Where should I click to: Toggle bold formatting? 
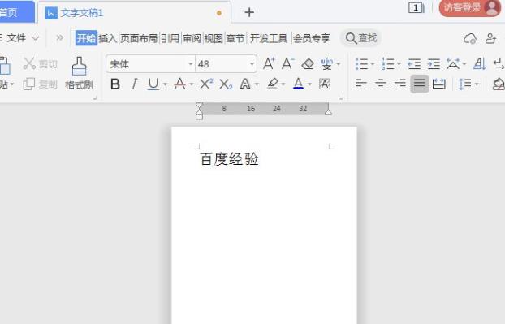click(115, 84)
